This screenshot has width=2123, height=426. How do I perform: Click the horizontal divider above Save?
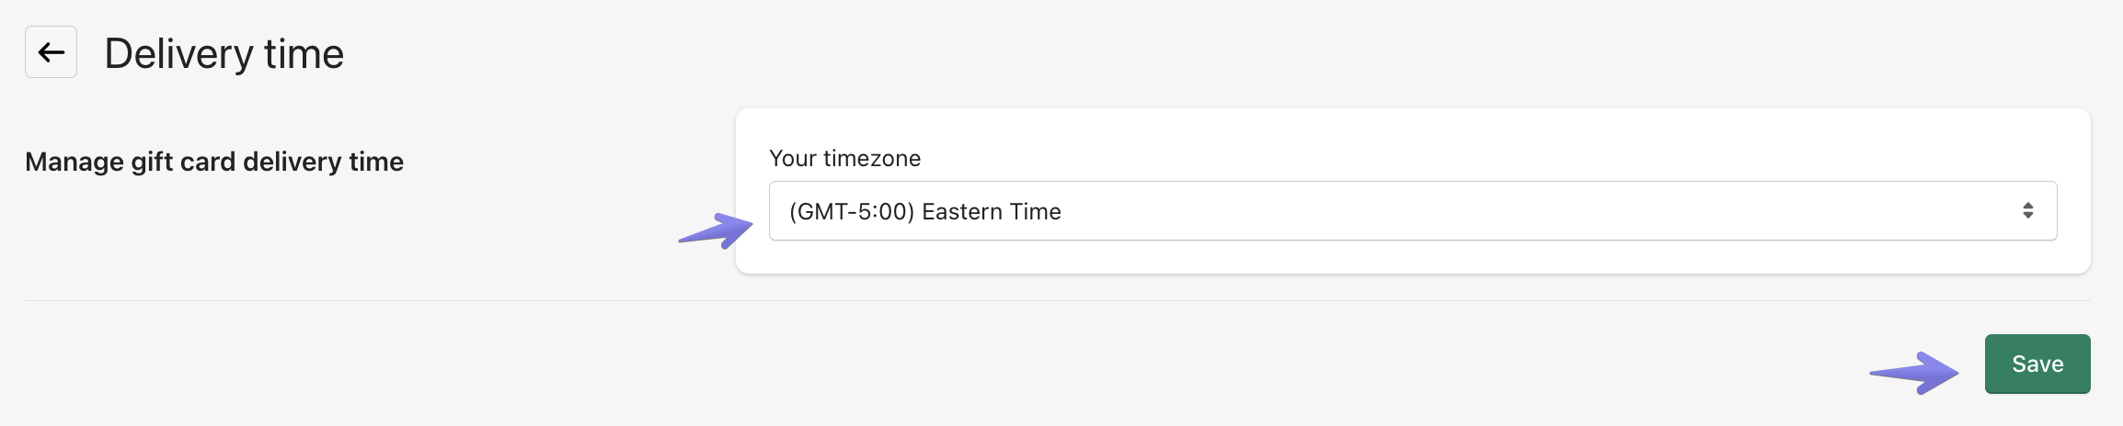click(x=1058, y=300)
